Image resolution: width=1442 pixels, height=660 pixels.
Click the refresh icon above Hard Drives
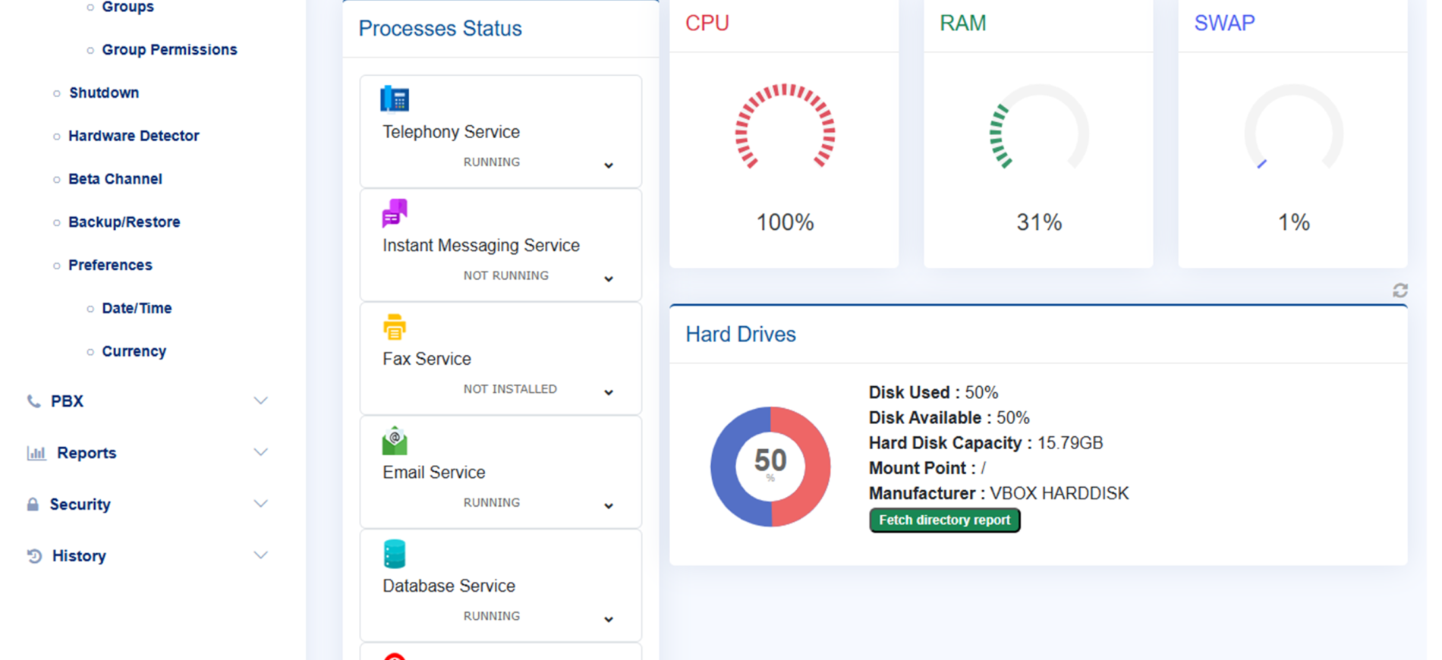[x=1400, y=291]
